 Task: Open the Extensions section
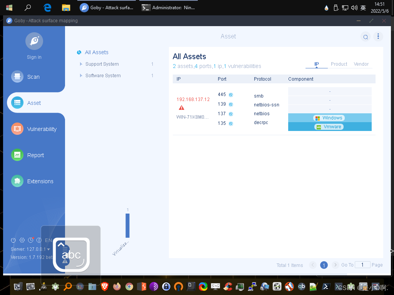tap(32, 181)
